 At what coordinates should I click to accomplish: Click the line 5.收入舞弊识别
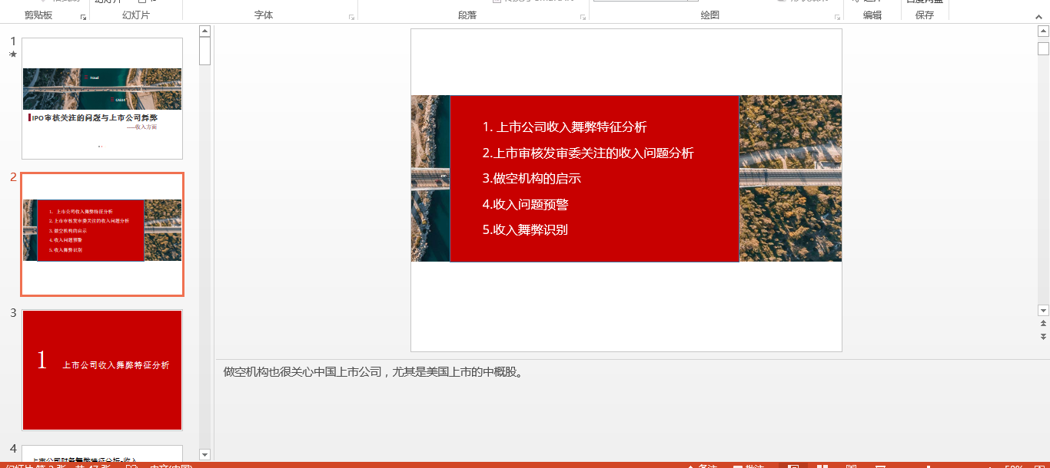click(x=526, y=229)
